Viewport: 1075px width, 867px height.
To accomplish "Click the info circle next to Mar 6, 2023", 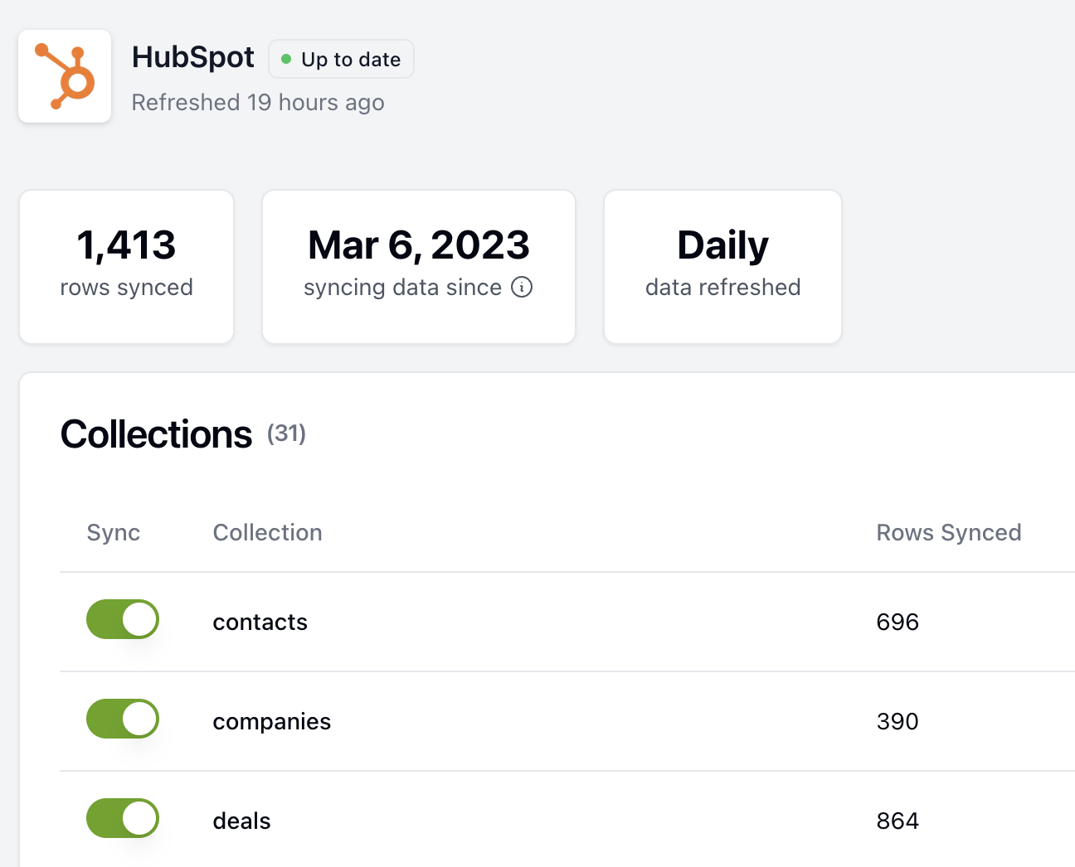I will point(522,288).
